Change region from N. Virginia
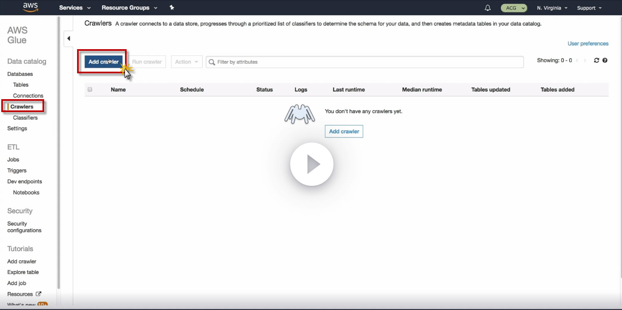622x310 pixels. click(x=552, y=8)
